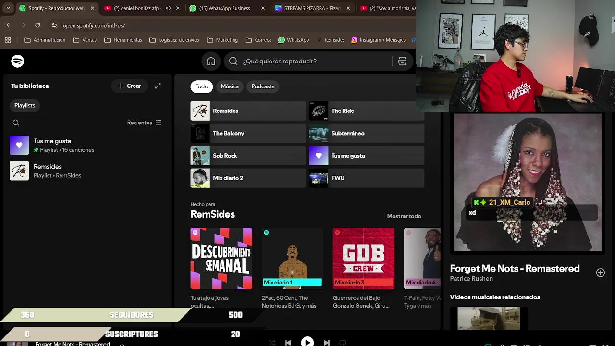Open FWU shortcut tile
The width and height of the screenshot is (615, 346).
pos(366,178)
